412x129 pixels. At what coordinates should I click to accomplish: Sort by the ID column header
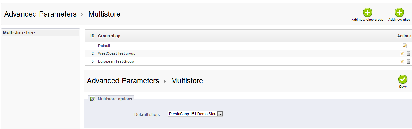click(92, 36)
